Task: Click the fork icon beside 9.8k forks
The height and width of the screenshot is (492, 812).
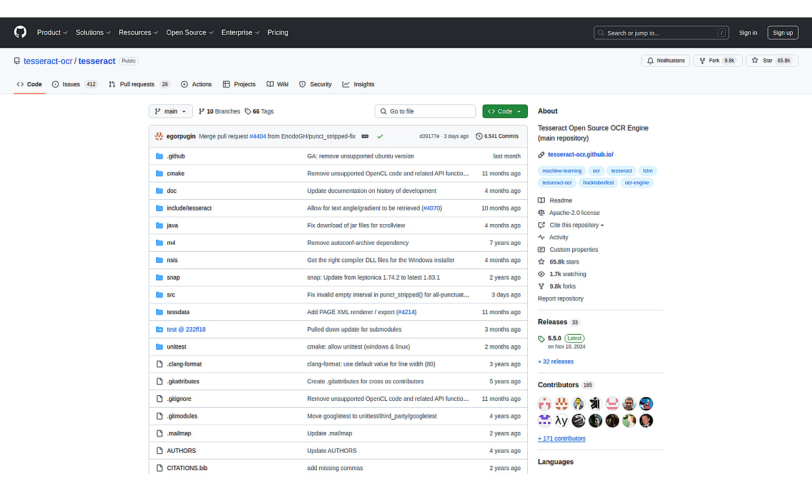Action: pos(542,286)
